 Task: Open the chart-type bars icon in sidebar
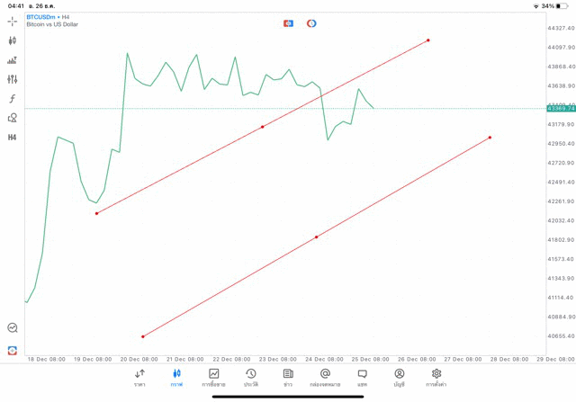point(13,60)
